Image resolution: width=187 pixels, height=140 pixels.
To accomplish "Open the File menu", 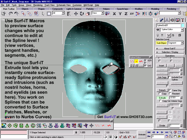I will coord(3,5).
